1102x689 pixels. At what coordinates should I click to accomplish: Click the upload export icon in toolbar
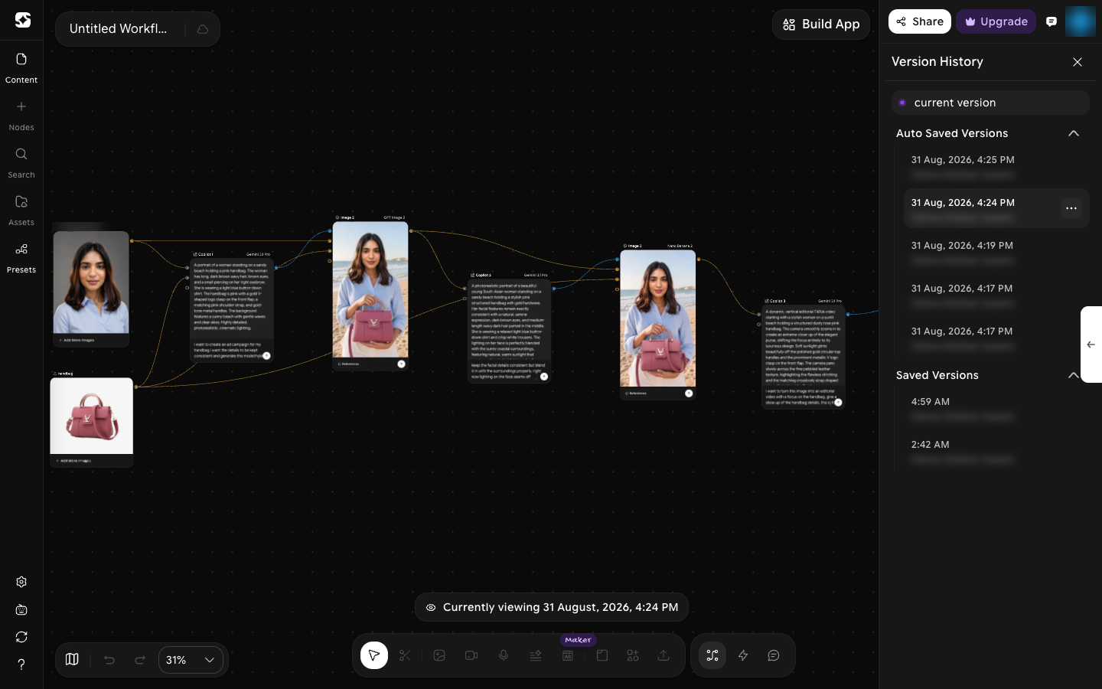pyautogui.click(x=663, y=655)
